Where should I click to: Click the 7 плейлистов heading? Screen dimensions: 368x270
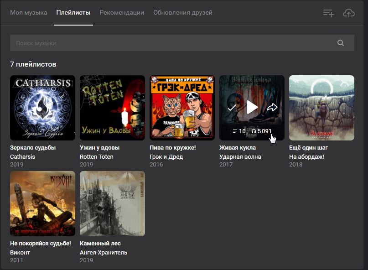click(33, 64)
